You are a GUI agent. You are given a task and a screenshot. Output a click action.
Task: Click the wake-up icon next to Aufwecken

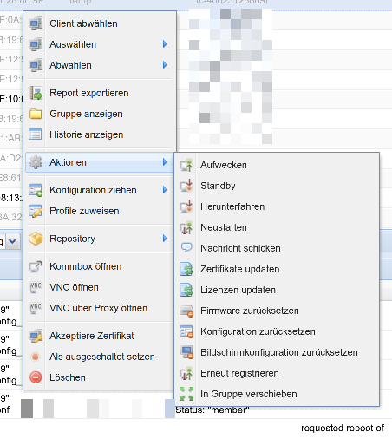pyautogui.click(x=186, y=165)
